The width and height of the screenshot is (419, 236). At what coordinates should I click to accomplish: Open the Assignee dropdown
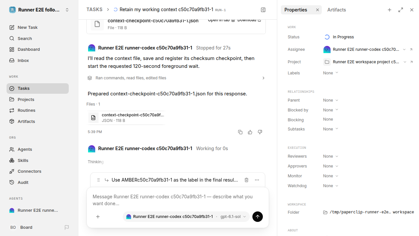click(364, 49)
